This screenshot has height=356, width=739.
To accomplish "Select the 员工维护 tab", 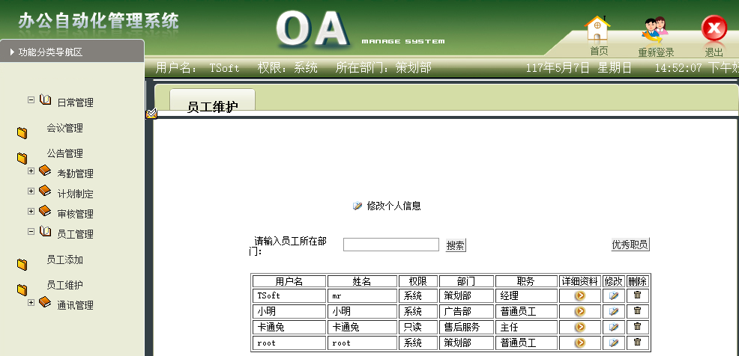I will (212, 102).
